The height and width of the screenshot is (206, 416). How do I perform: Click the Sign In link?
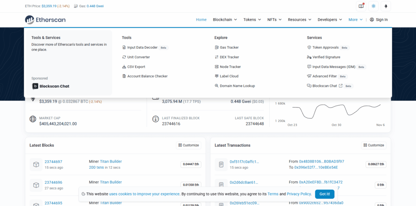(x=379, y=19)
